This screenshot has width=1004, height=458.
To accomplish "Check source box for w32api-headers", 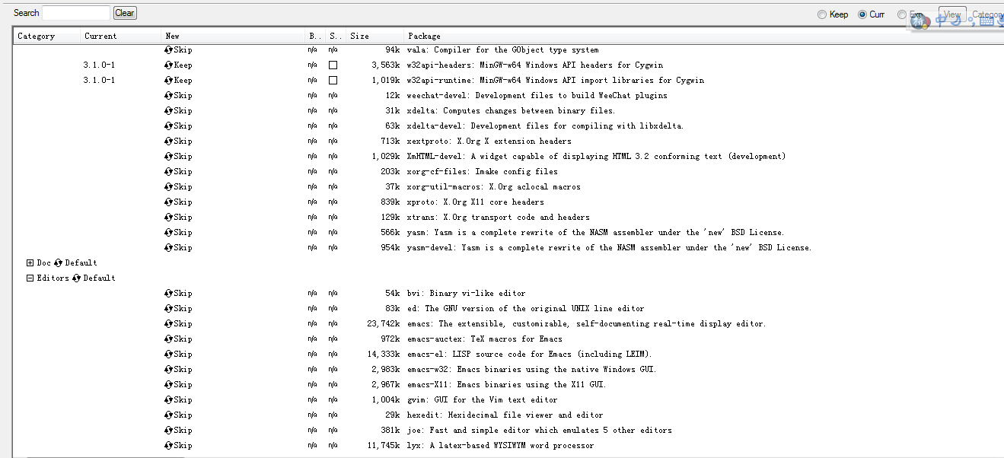I will (x=333, y=65).
